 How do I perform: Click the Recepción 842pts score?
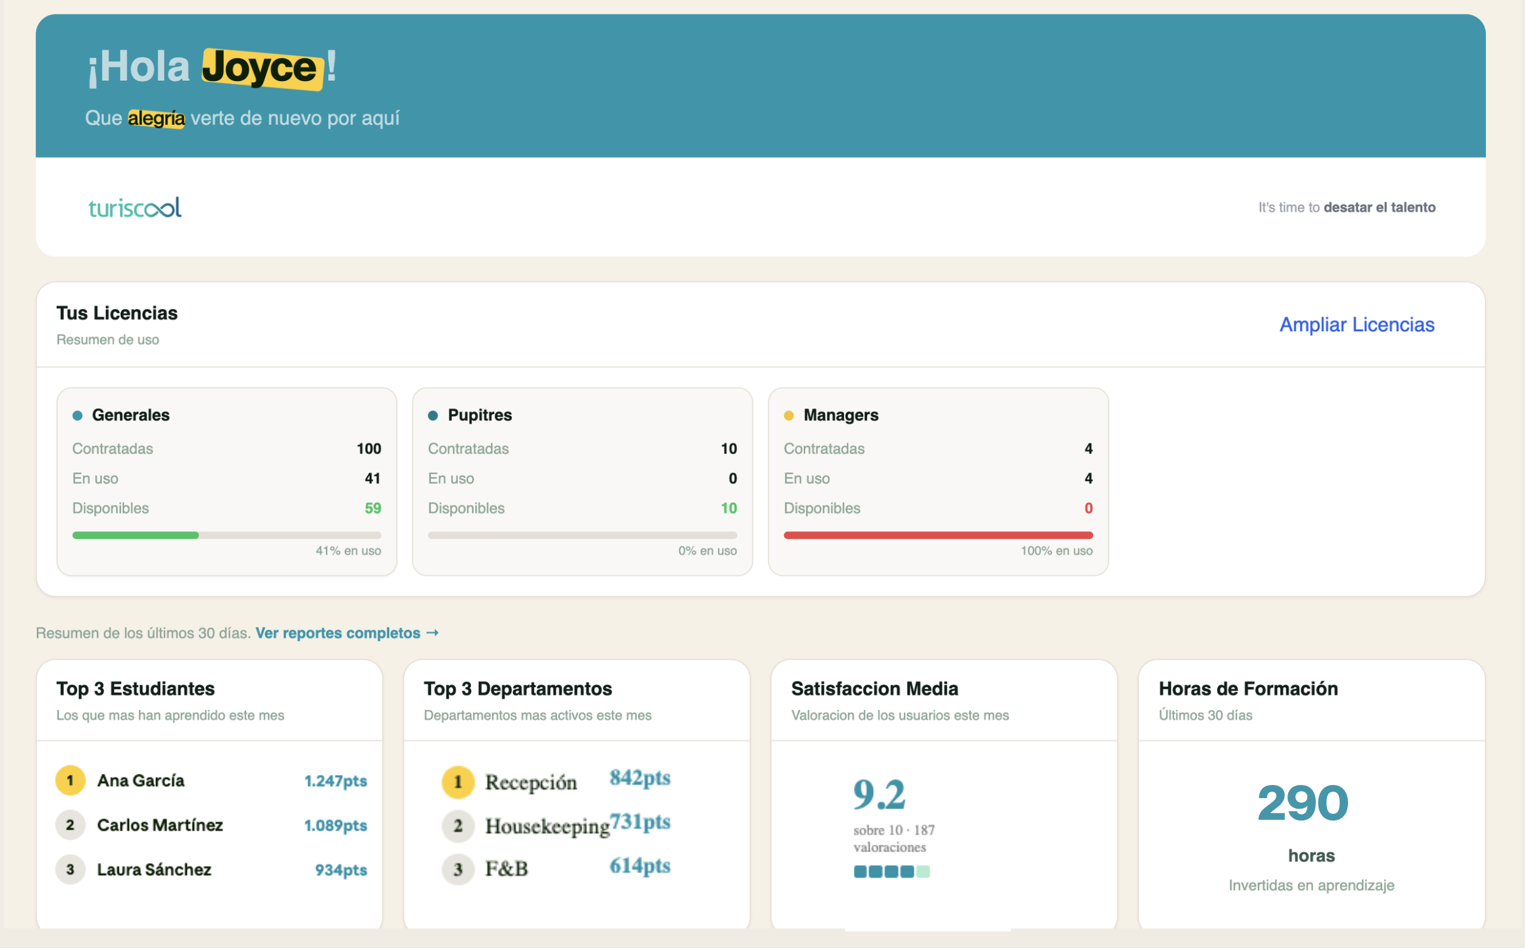coord(639,778)
